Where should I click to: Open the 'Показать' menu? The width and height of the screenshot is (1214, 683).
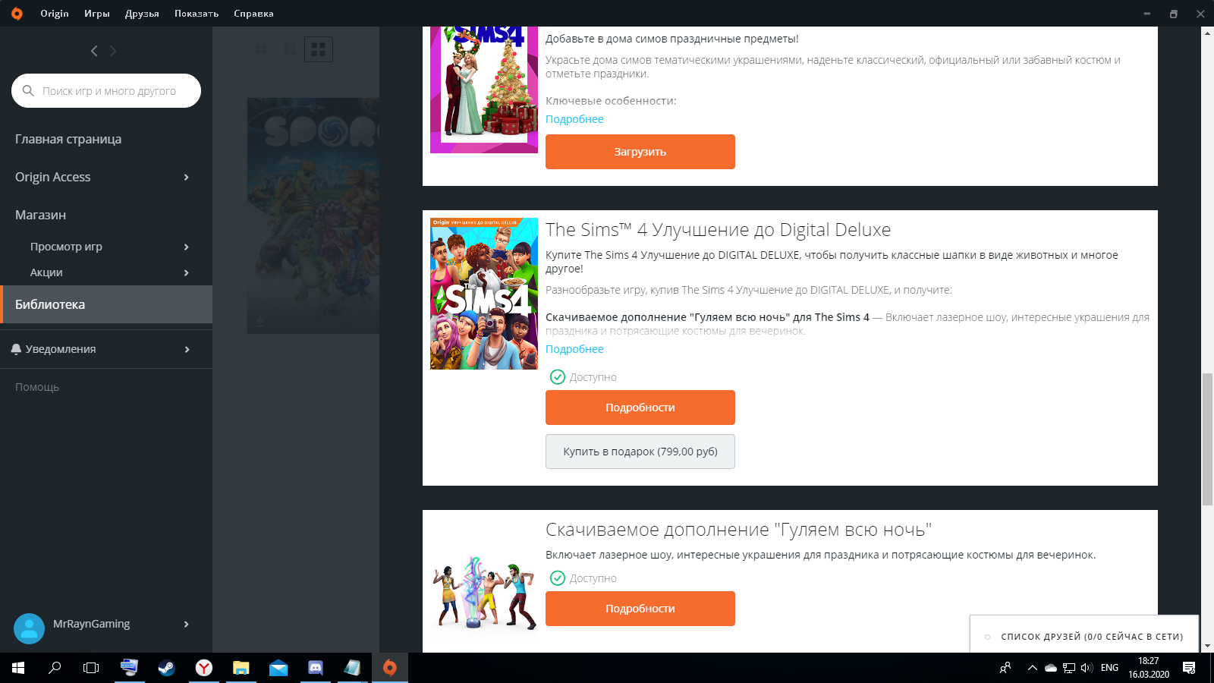(x=197, y=14)
